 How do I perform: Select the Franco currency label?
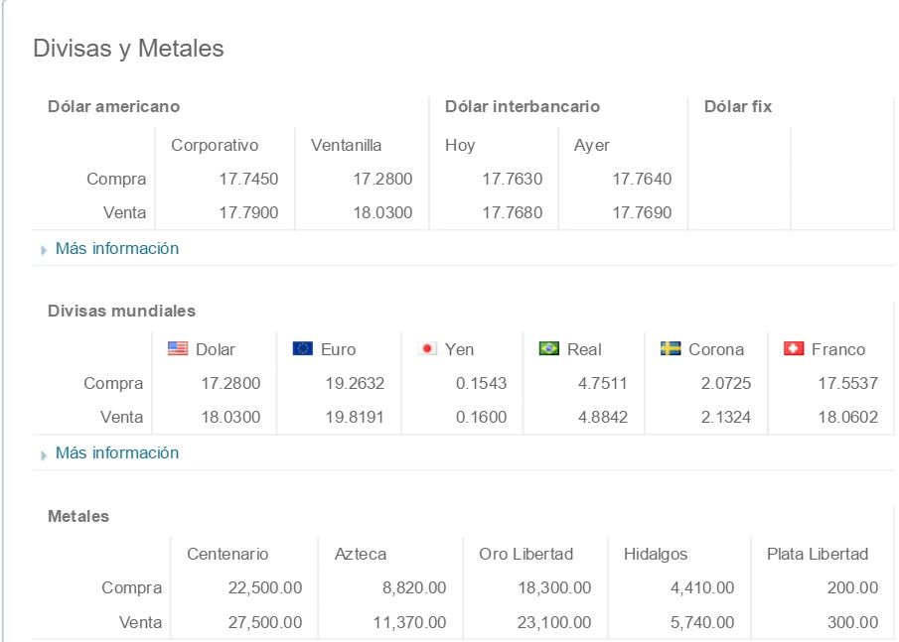click(x=838, y=349)
